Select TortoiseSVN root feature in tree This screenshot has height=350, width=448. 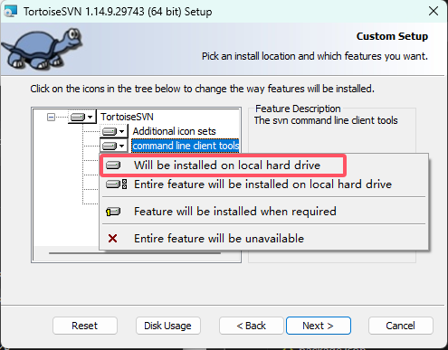coord(127,117)
